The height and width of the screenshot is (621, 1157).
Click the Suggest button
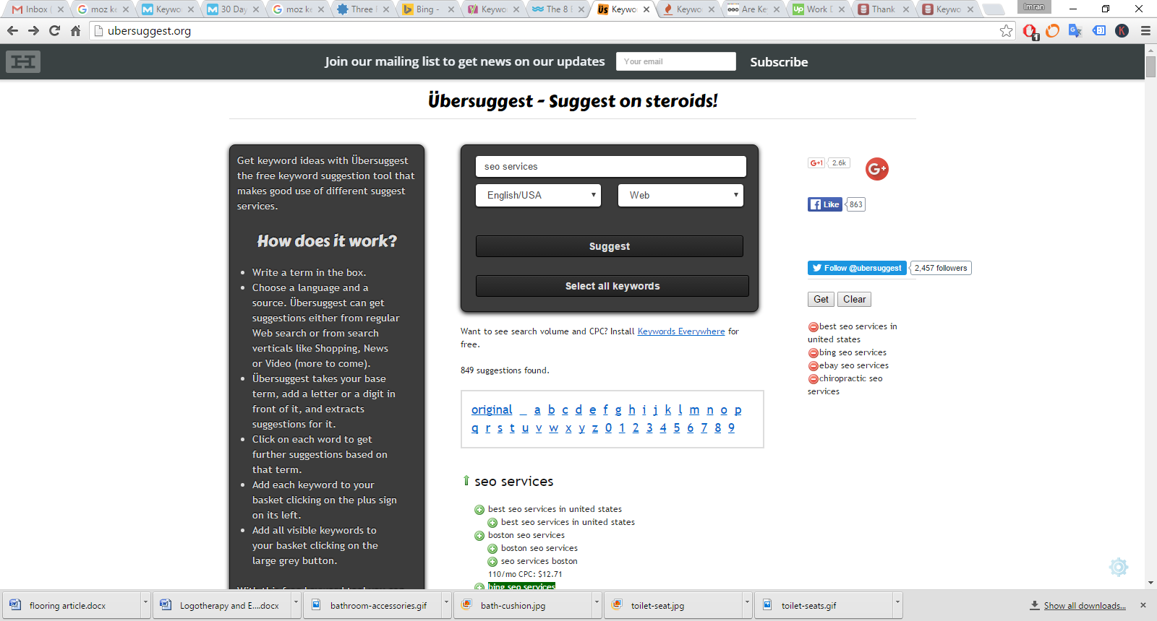tap(610, 246)
